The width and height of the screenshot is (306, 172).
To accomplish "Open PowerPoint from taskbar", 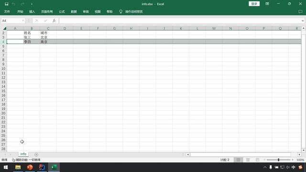I will [30, 167].
